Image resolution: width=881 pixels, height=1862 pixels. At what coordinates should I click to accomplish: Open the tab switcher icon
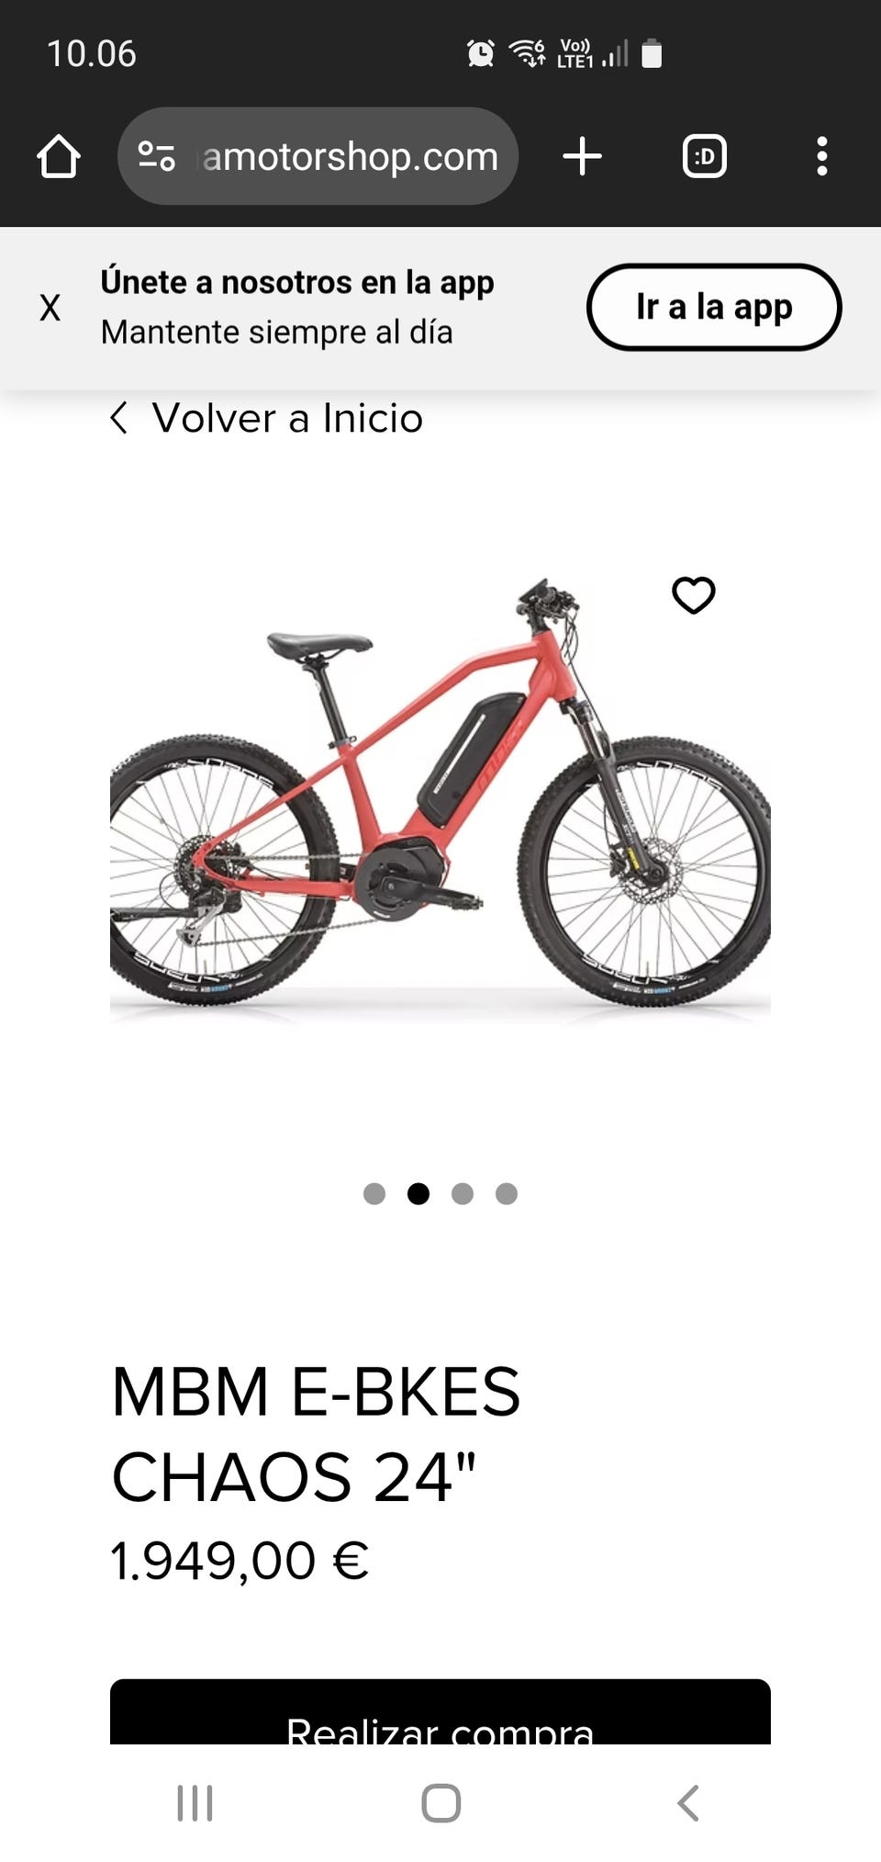click(x=704, y=156)
